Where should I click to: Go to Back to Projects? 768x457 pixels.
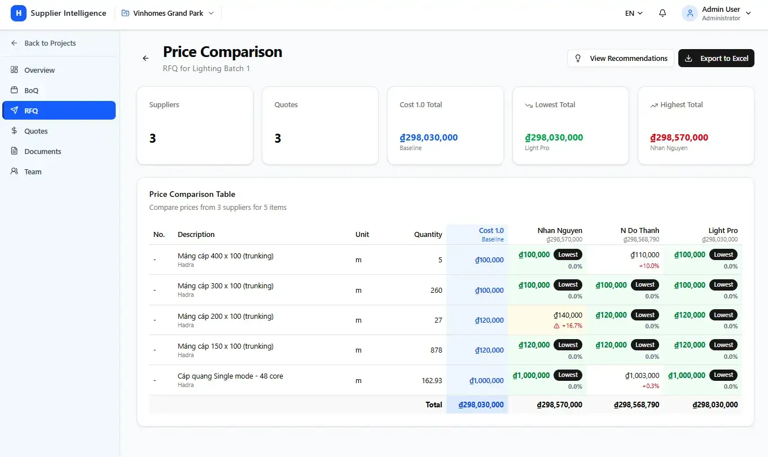(50, 43)
